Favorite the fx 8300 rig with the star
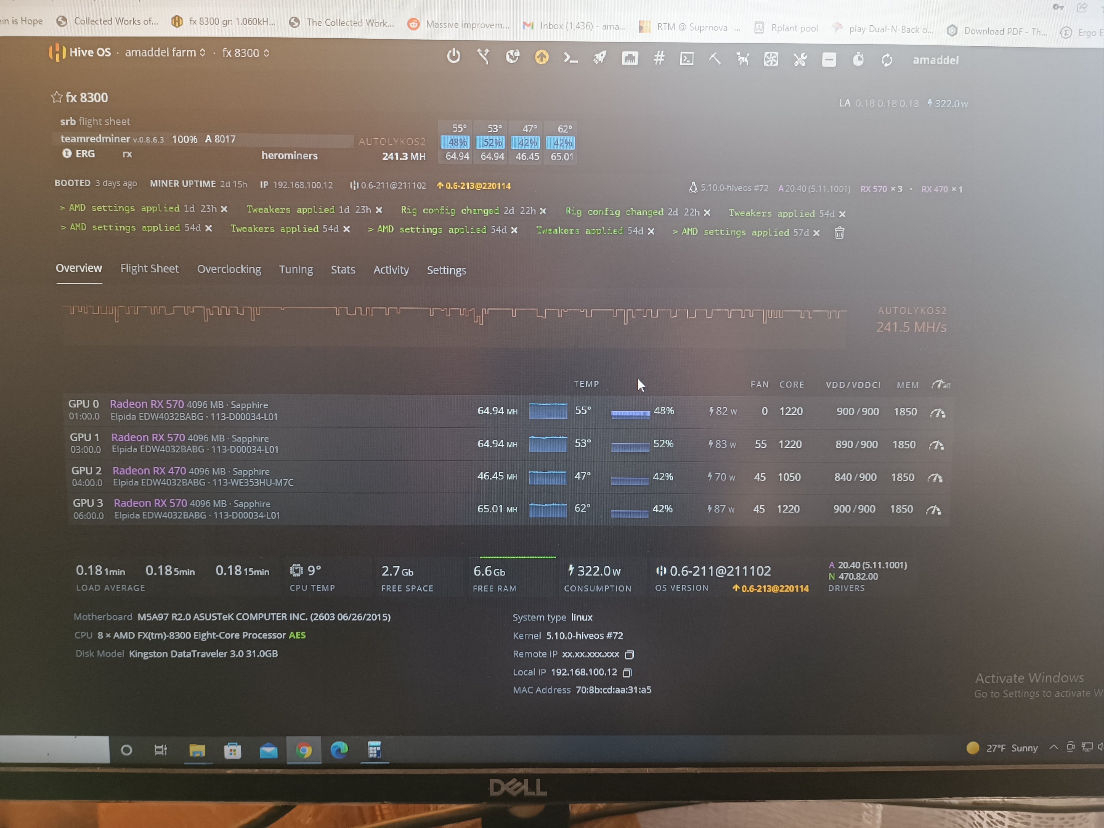 56,97
